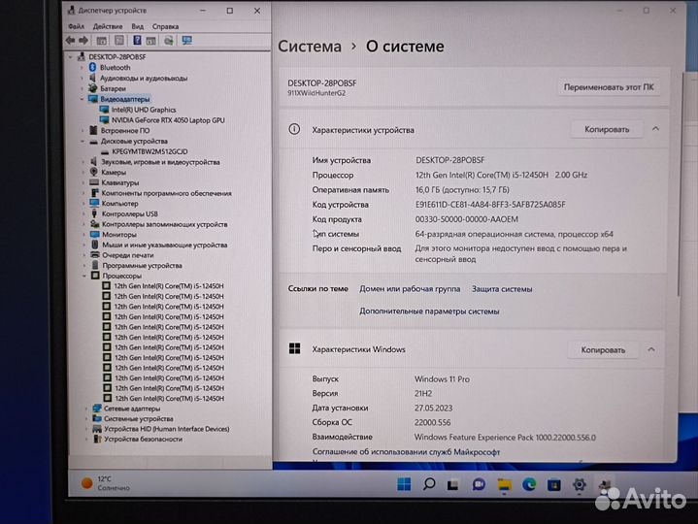Click the Windows logo next to Характеристики Windows

click(x=295, y=348)
